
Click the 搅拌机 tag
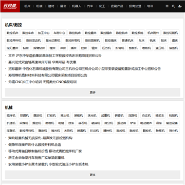point(11,116)
